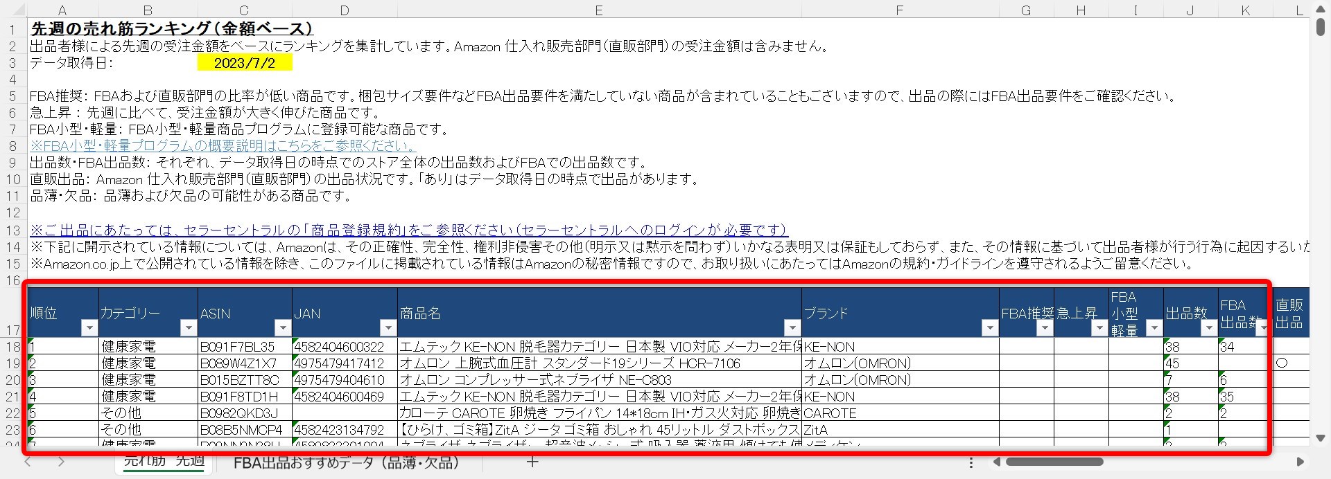The image size is (1331, 479).
Task: Select the CAROTE brand cell
Action: tap(900, 413)
